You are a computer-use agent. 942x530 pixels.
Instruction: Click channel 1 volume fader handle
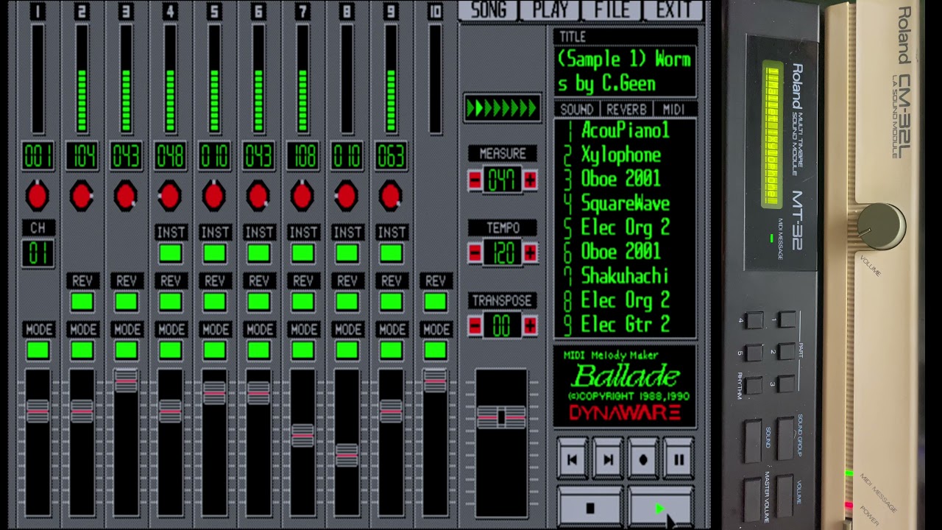(x=38, y=410)
